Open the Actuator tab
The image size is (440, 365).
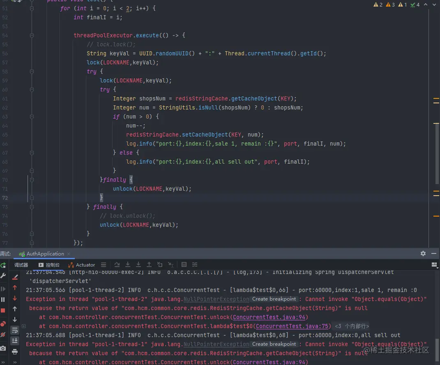[x=82, y=265]
